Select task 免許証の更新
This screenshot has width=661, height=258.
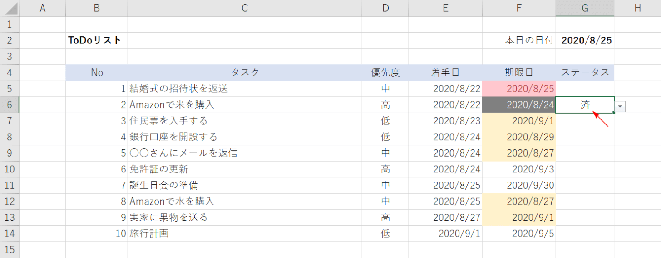pyautogui.click(x=245, y=169)
